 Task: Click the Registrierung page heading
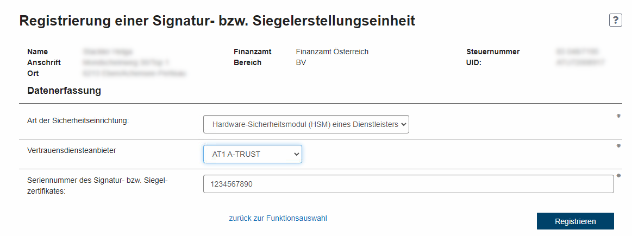coord(217,21)
